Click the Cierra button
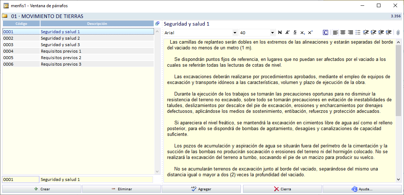 [282, 189]
